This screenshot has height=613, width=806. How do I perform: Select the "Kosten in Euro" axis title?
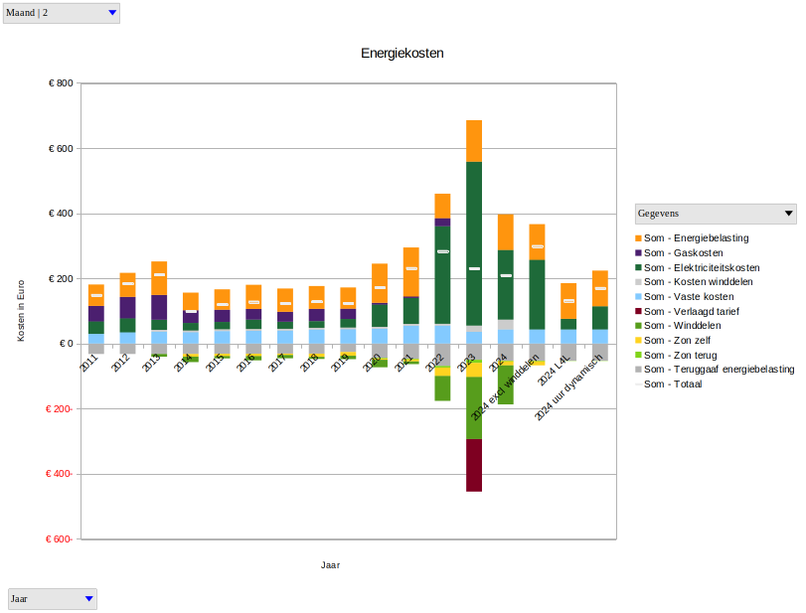21,311
